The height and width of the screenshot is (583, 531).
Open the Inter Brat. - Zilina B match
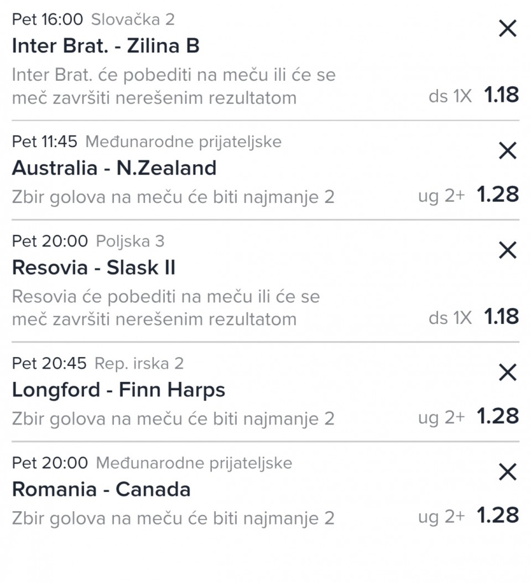[x=106, y=46]
